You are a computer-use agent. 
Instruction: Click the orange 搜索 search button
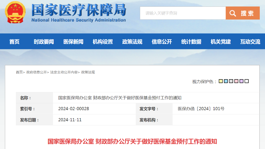(x=242, y=13)
